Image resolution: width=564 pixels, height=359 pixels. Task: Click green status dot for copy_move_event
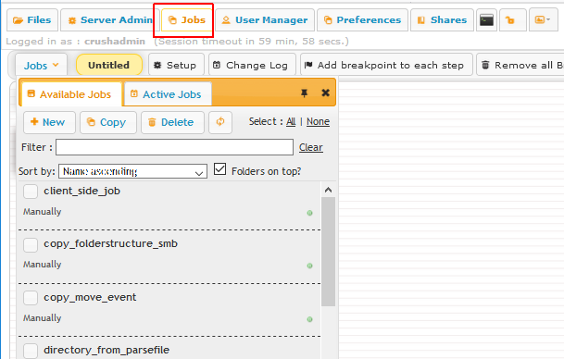(309, 319)
